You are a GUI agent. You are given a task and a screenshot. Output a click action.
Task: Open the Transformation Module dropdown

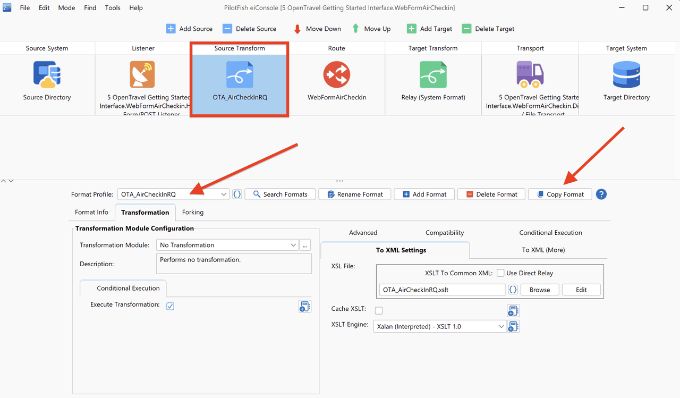[x=227, y=245]
